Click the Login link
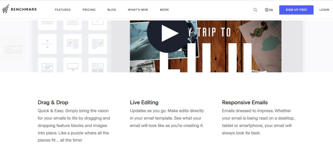Image resolution: width=333 pixels, height=150 pixels. pyautogui.click(x=324, y=10)
